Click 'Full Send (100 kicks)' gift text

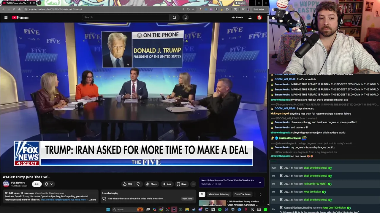[x=315, y=184]
